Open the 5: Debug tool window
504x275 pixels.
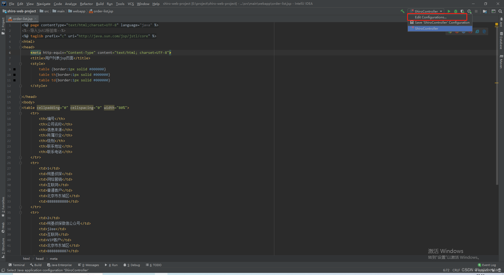tap(132, 265)
